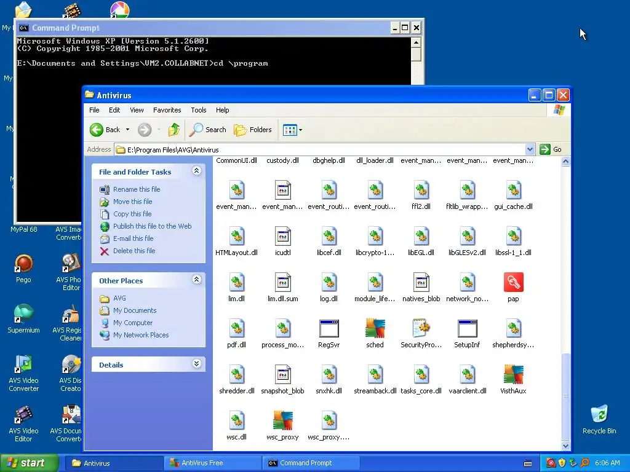Open the Favorites menu
The width and height of the screenshot is (630, 472).
(x=167, y=110)
